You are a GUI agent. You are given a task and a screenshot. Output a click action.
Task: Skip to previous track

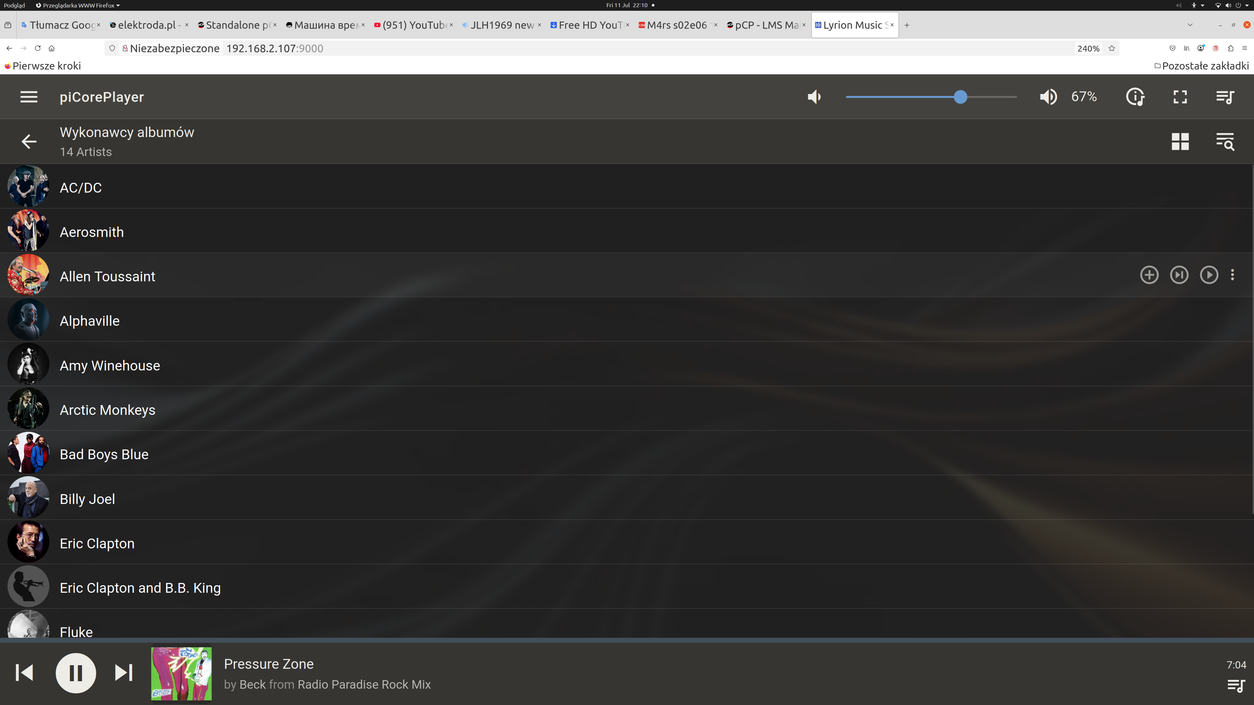tap(24, 673)
